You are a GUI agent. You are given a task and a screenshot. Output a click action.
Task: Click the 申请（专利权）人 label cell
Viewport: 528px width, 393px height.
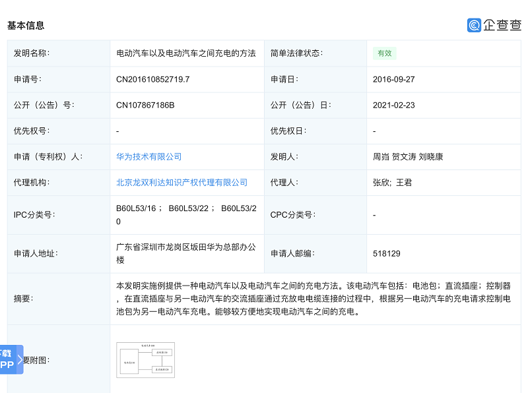click(x=59, y=157)
